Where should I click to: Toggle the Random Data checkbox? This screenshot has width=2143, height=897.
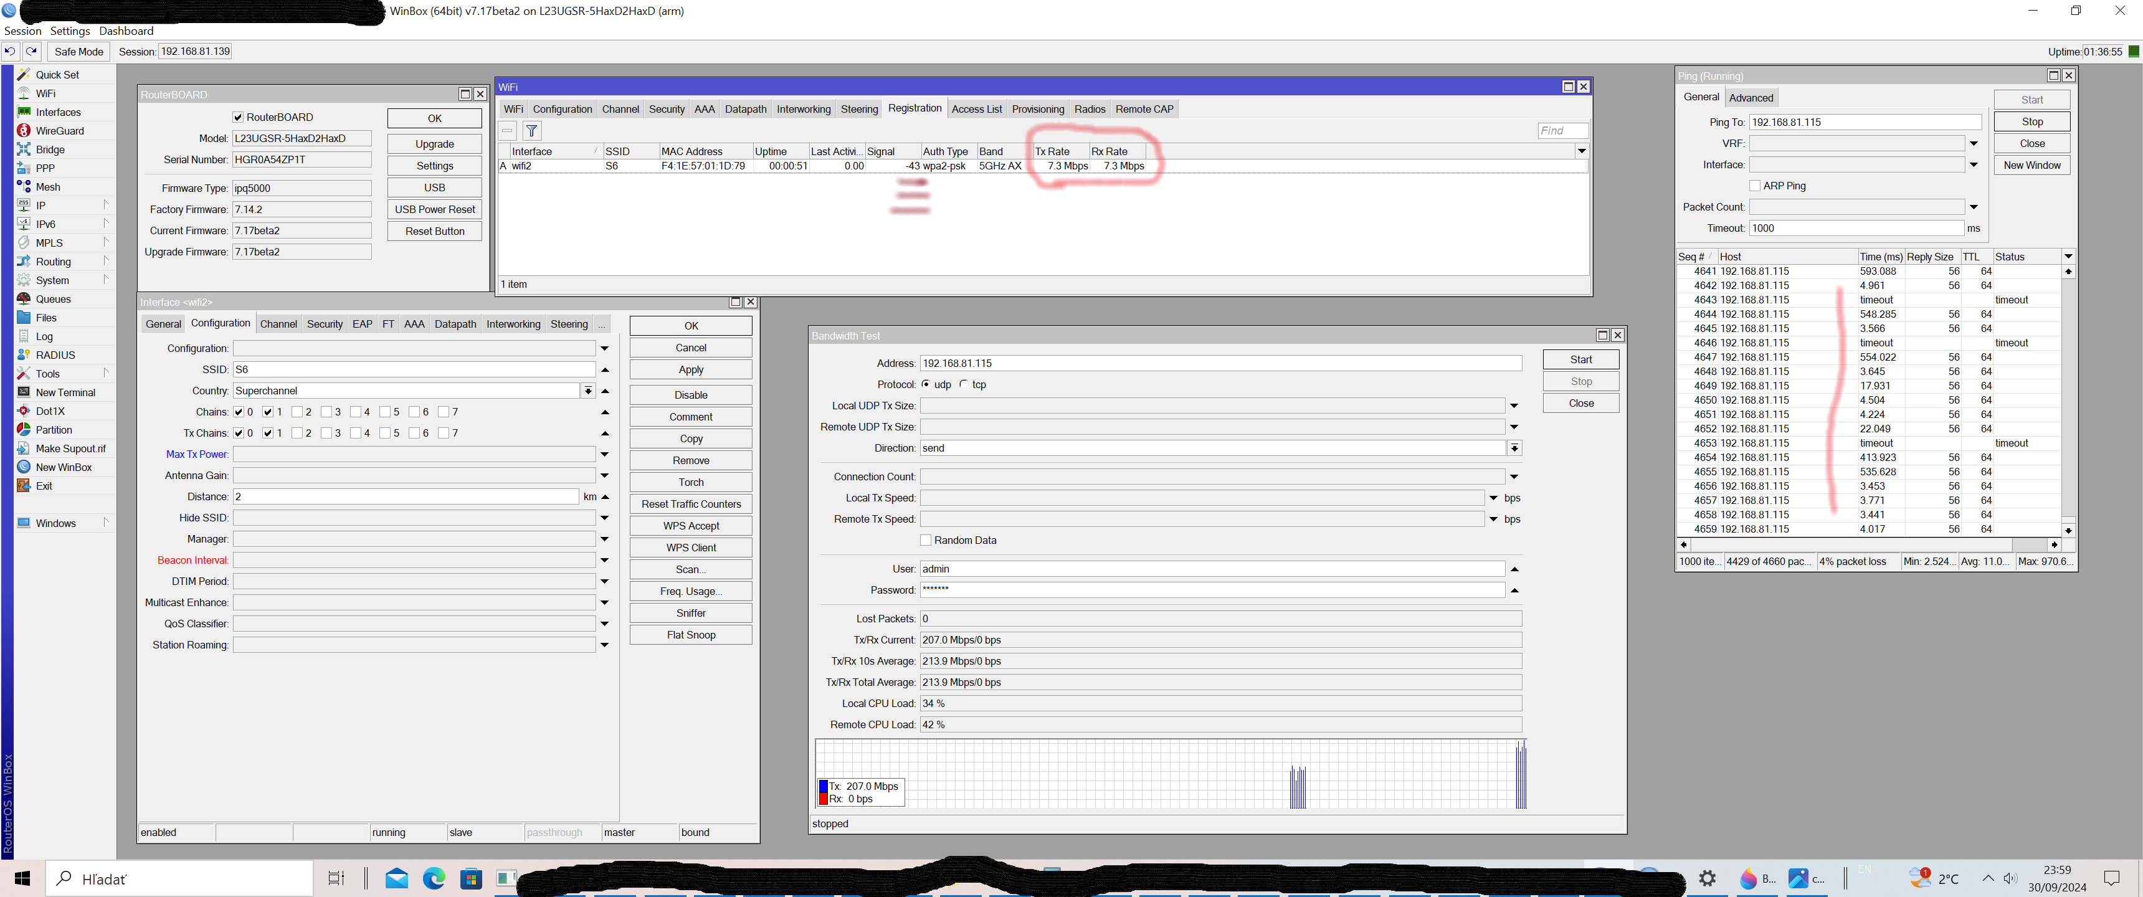point(926,540)
